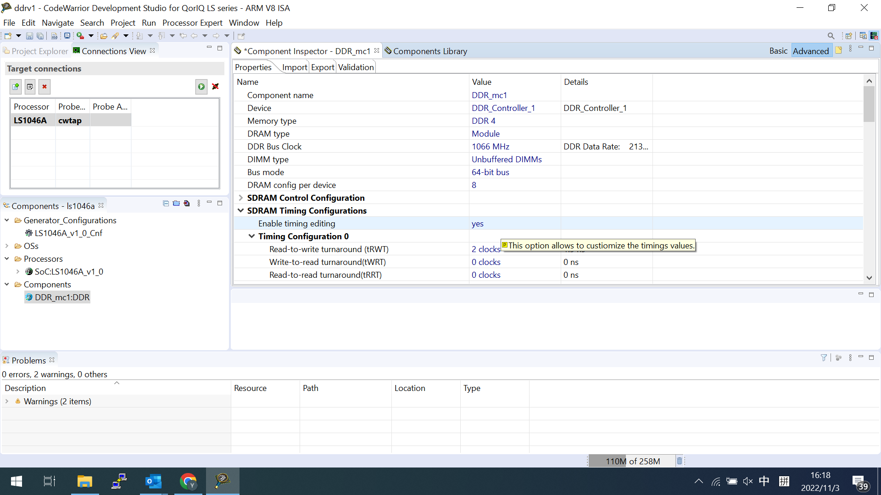
Task: Click the Save toolbar icon
Action: pos(29,36)
